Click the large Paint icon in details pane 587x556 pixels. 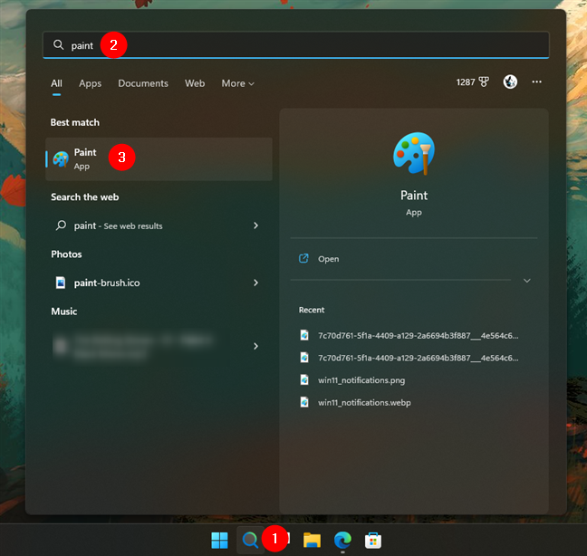click(x=414, y=153)
